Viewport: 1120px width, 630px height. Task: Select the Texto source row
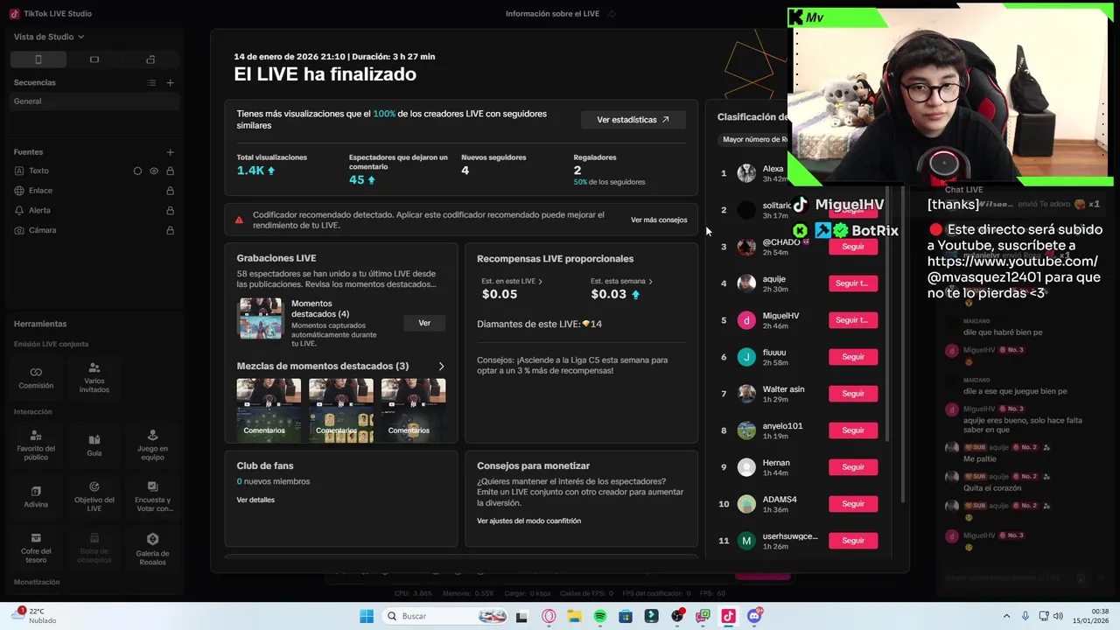pyautogui.click(x=94, y=171)
